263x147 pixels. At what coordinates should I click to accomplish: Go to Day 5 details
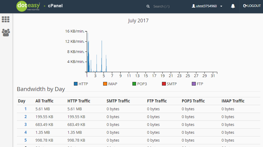26,140
